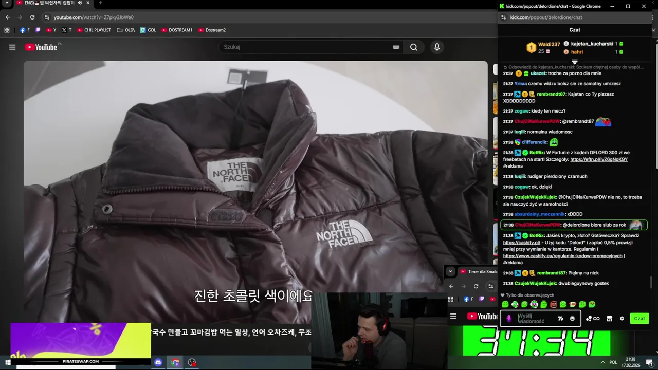The height and width of the screenshot is (370, 658).
Task: Open Waldi237 top gifter profile
Action: pos(543,48)
